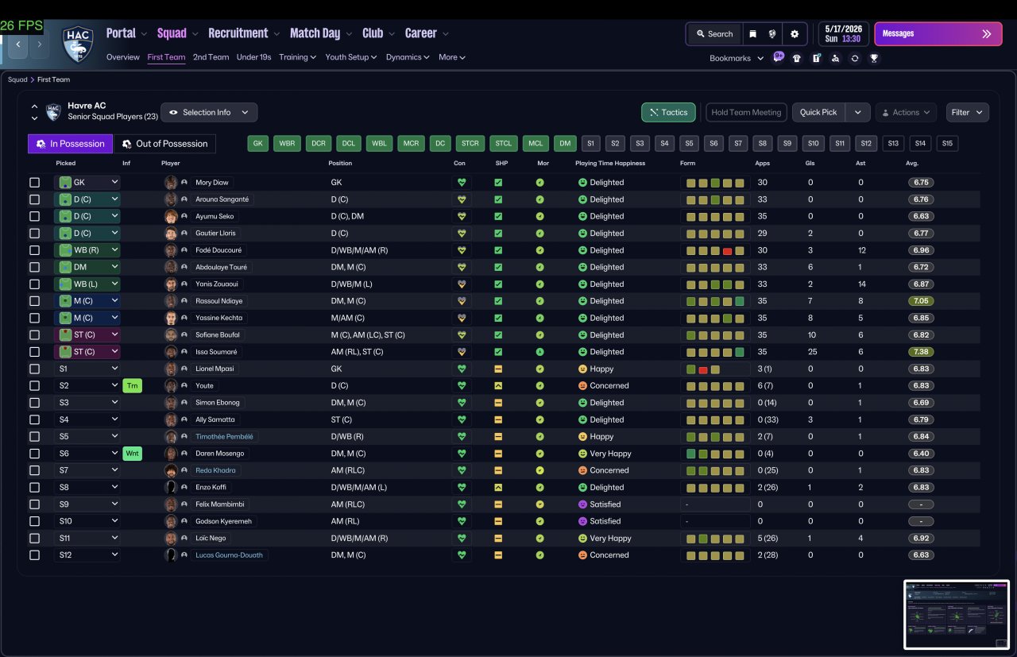Open the Match Day menu
The image size is (1017, 657).
tap(321, 33)
